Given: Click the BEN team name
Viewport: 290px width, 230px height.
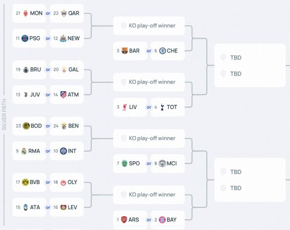Looking at the screenshot, I should click(x=73, y=126).
